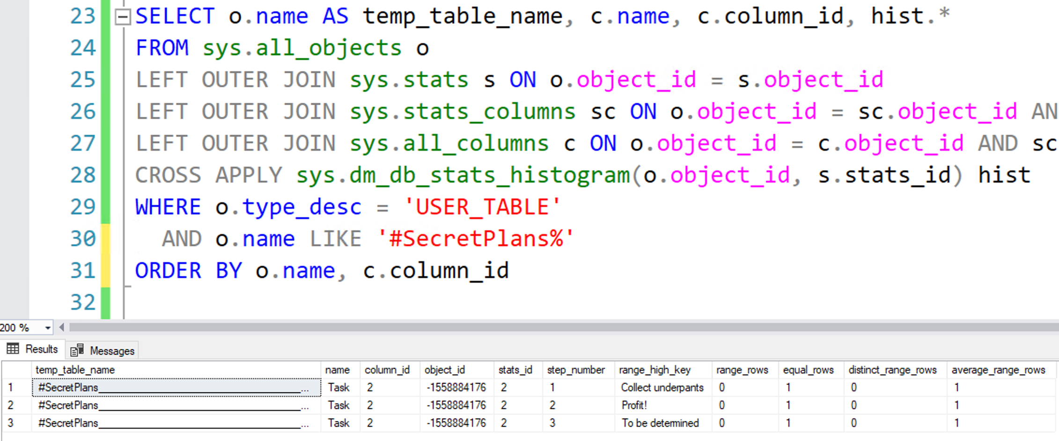Click 'sys.all_objects' in the FROM clause
1059x441 pixels.
click(302, 49)
